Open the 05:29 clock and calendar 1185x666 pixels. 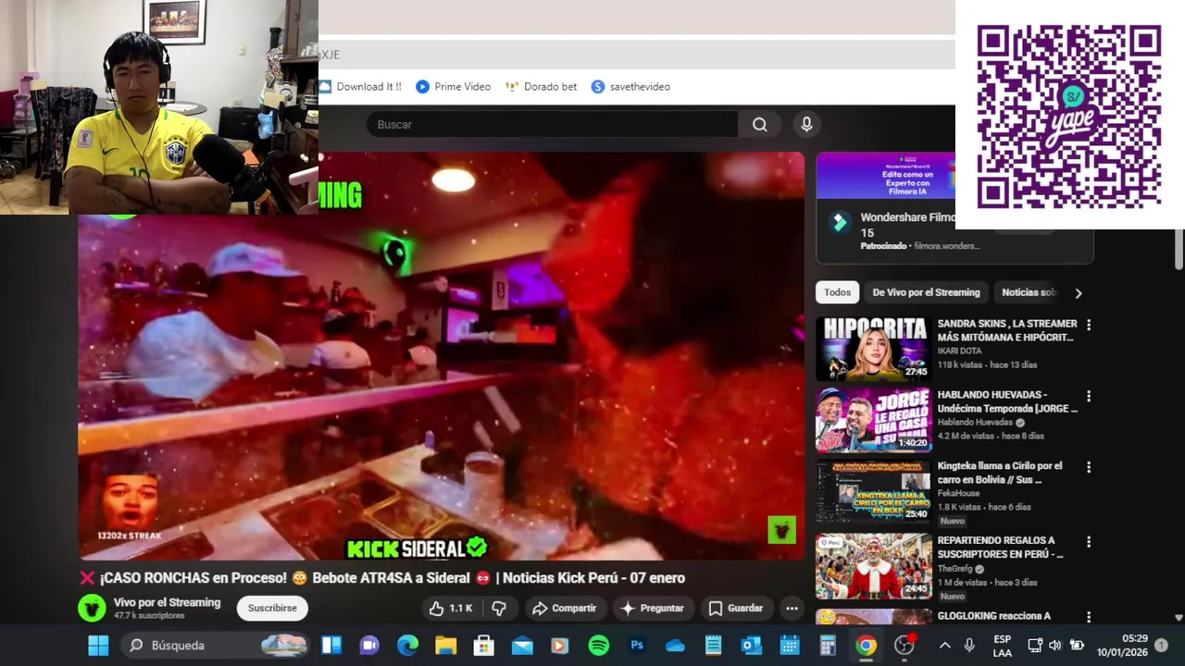point(1122,645)
